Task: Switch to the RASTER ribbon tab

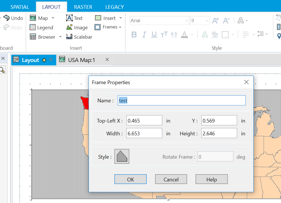Action: 83,7
